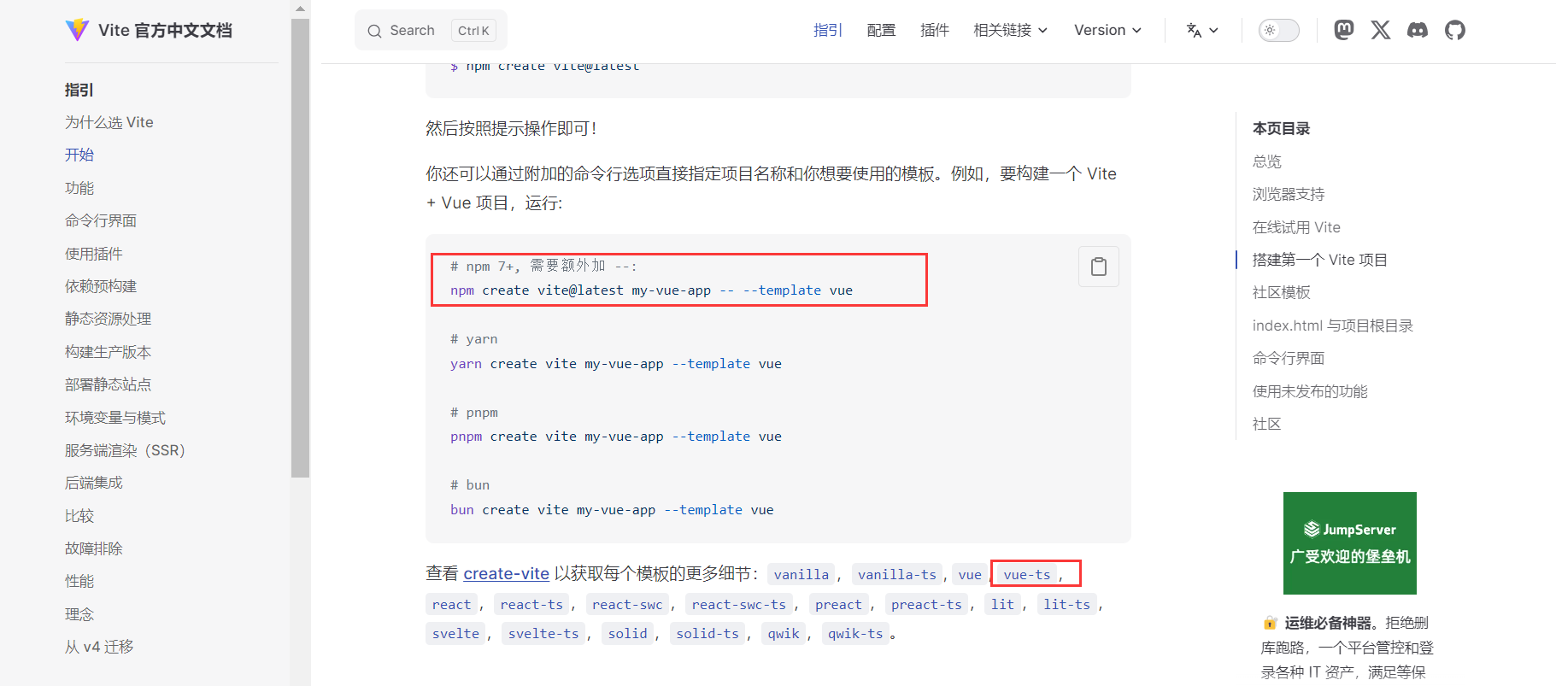Go to 依赖预构建 sidebar page

(101, 286)
